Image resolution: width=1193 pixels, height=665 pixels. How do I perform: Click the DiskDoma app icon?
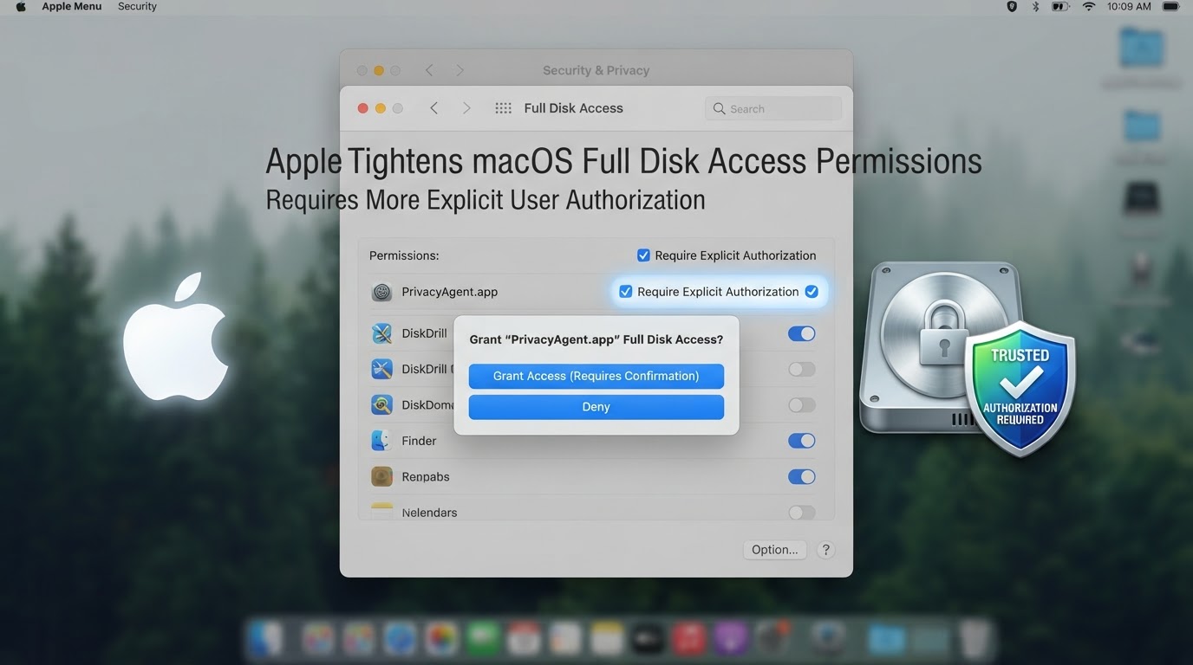click(381, 404)
